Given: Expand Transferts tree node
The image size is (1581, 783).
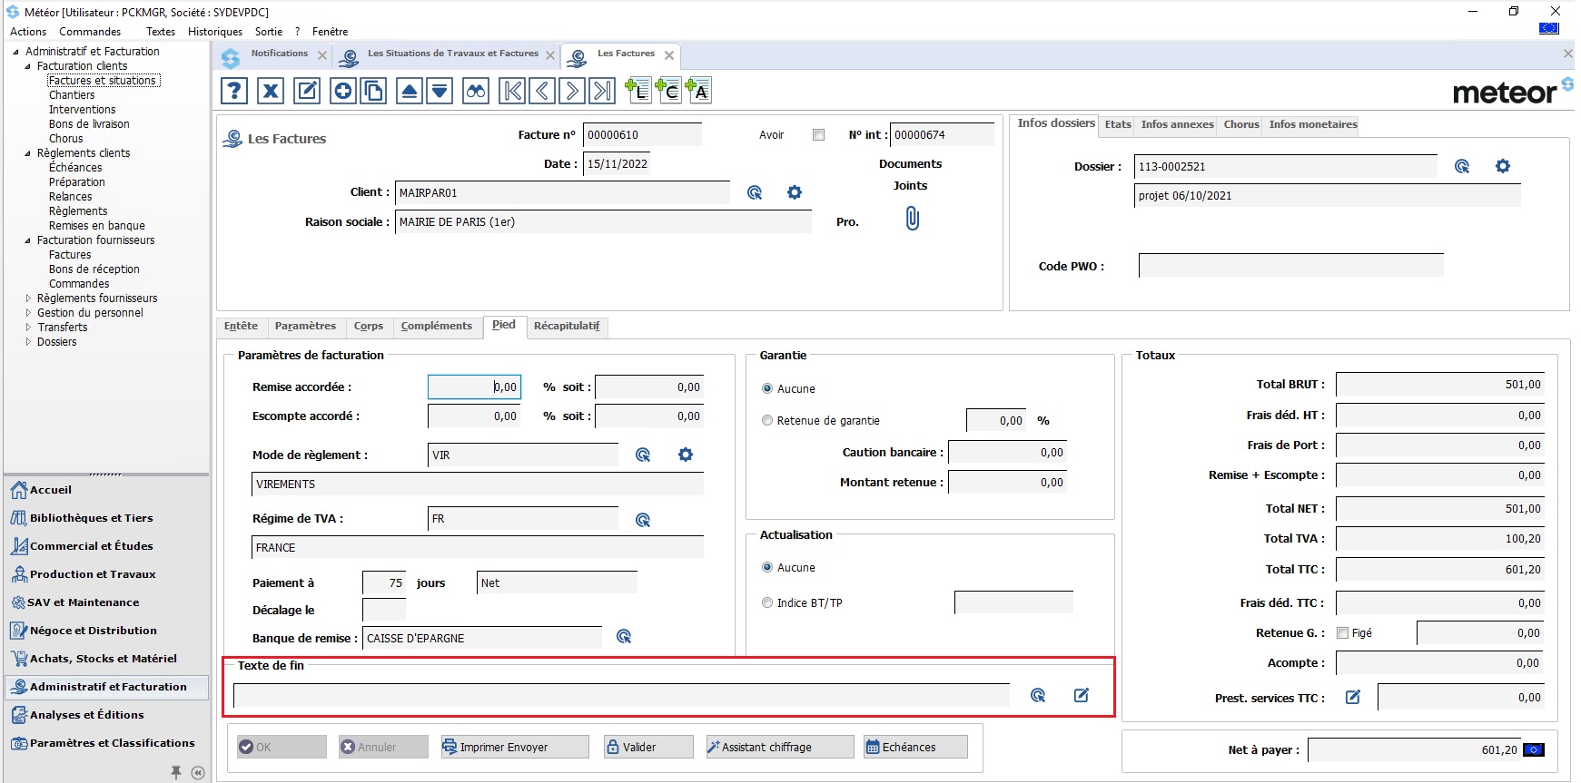Looking at the screenshot, I should [27, 328].
